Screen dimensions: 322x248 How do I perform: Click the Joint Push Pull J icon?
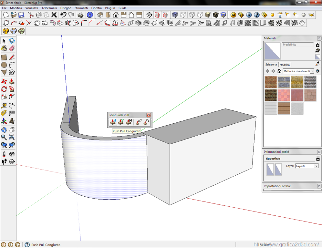113,122
